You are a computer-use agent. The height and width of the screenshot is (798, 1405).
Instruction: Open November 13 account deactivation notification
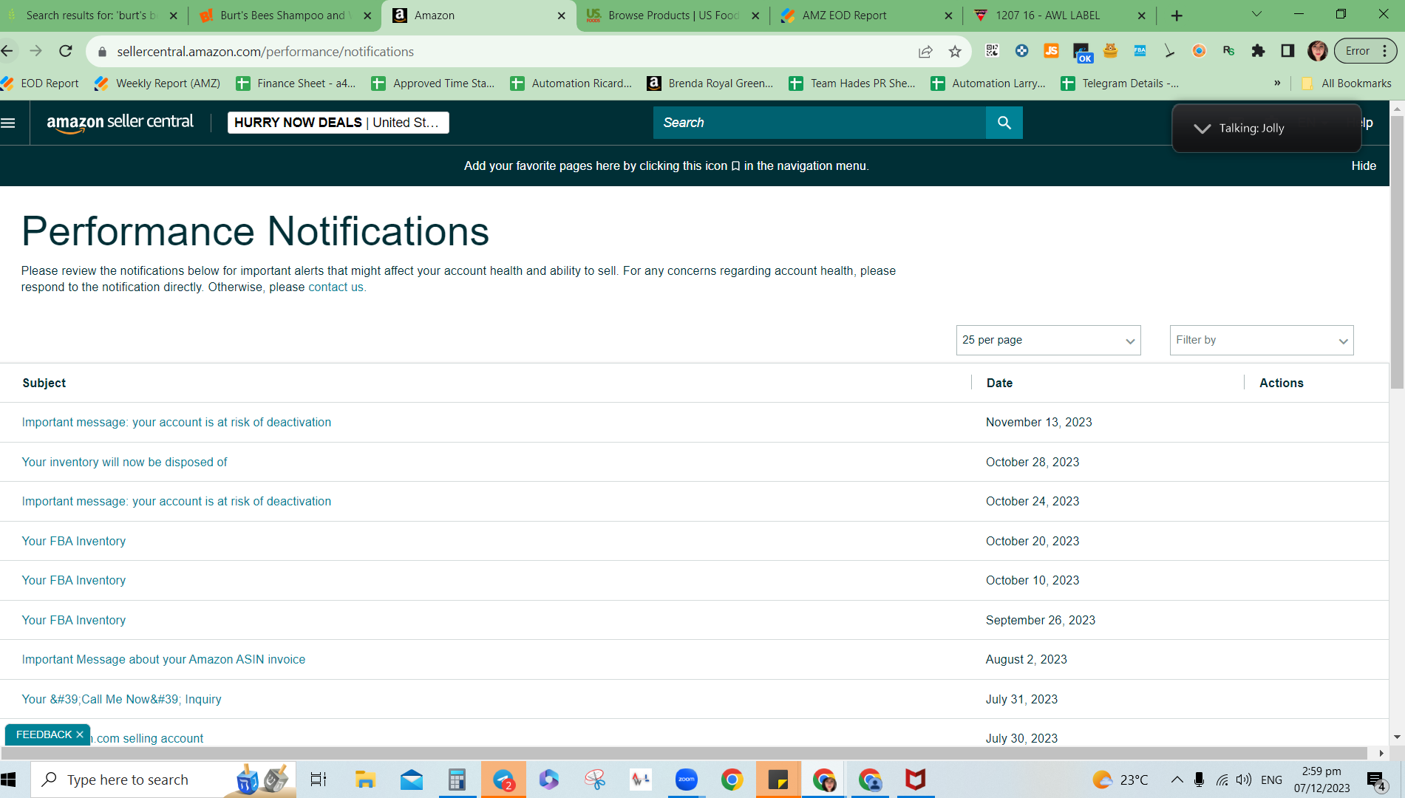176,423
